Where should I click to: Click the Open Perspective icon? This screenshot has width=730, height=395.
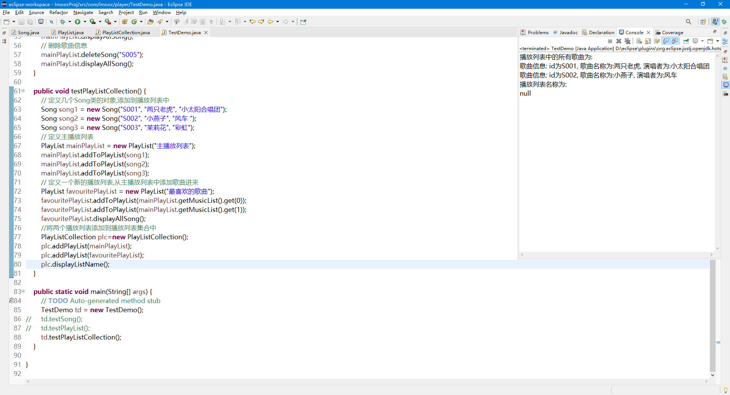click(x=703, y=22)
